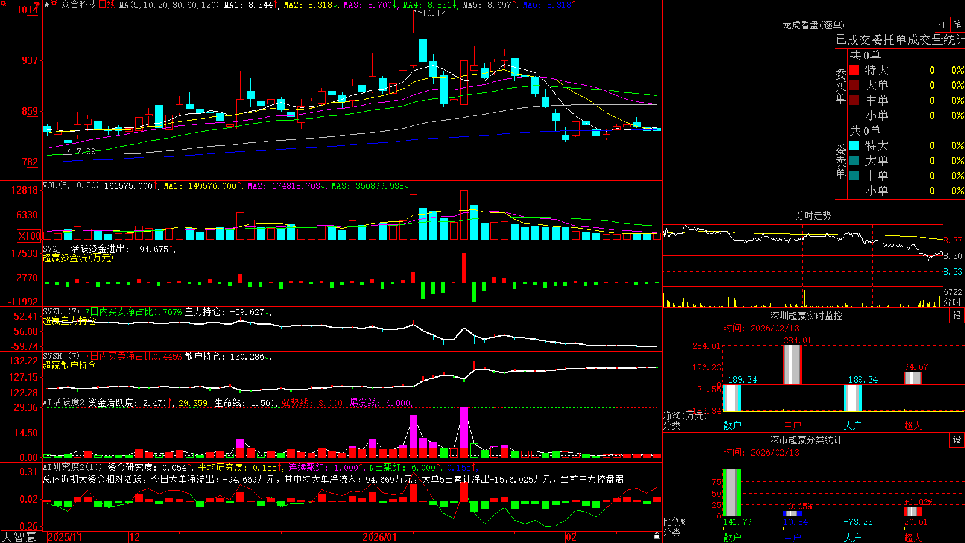
Task: Click the red 特大 buy-order color swatch
Action: point(854,70)
